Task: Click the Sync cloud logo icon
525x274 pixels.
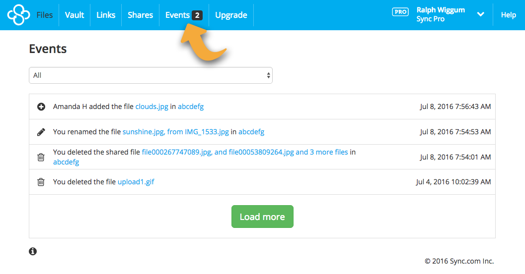Action: [x=19, y=15]
